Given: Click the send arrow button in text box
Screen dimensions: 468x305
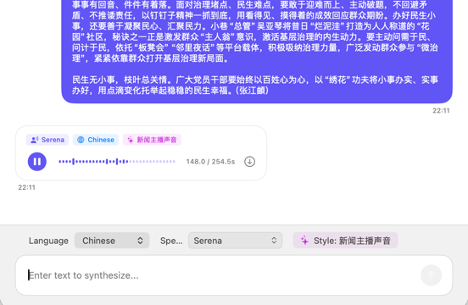Looking at the screenshot, I should click(431, 275).
